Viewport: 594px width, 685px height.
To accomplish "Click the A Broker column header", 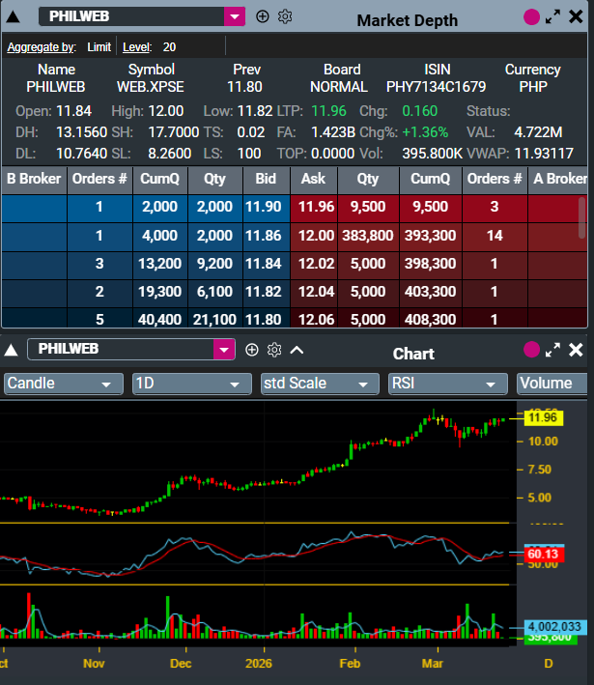I will 558,179.
